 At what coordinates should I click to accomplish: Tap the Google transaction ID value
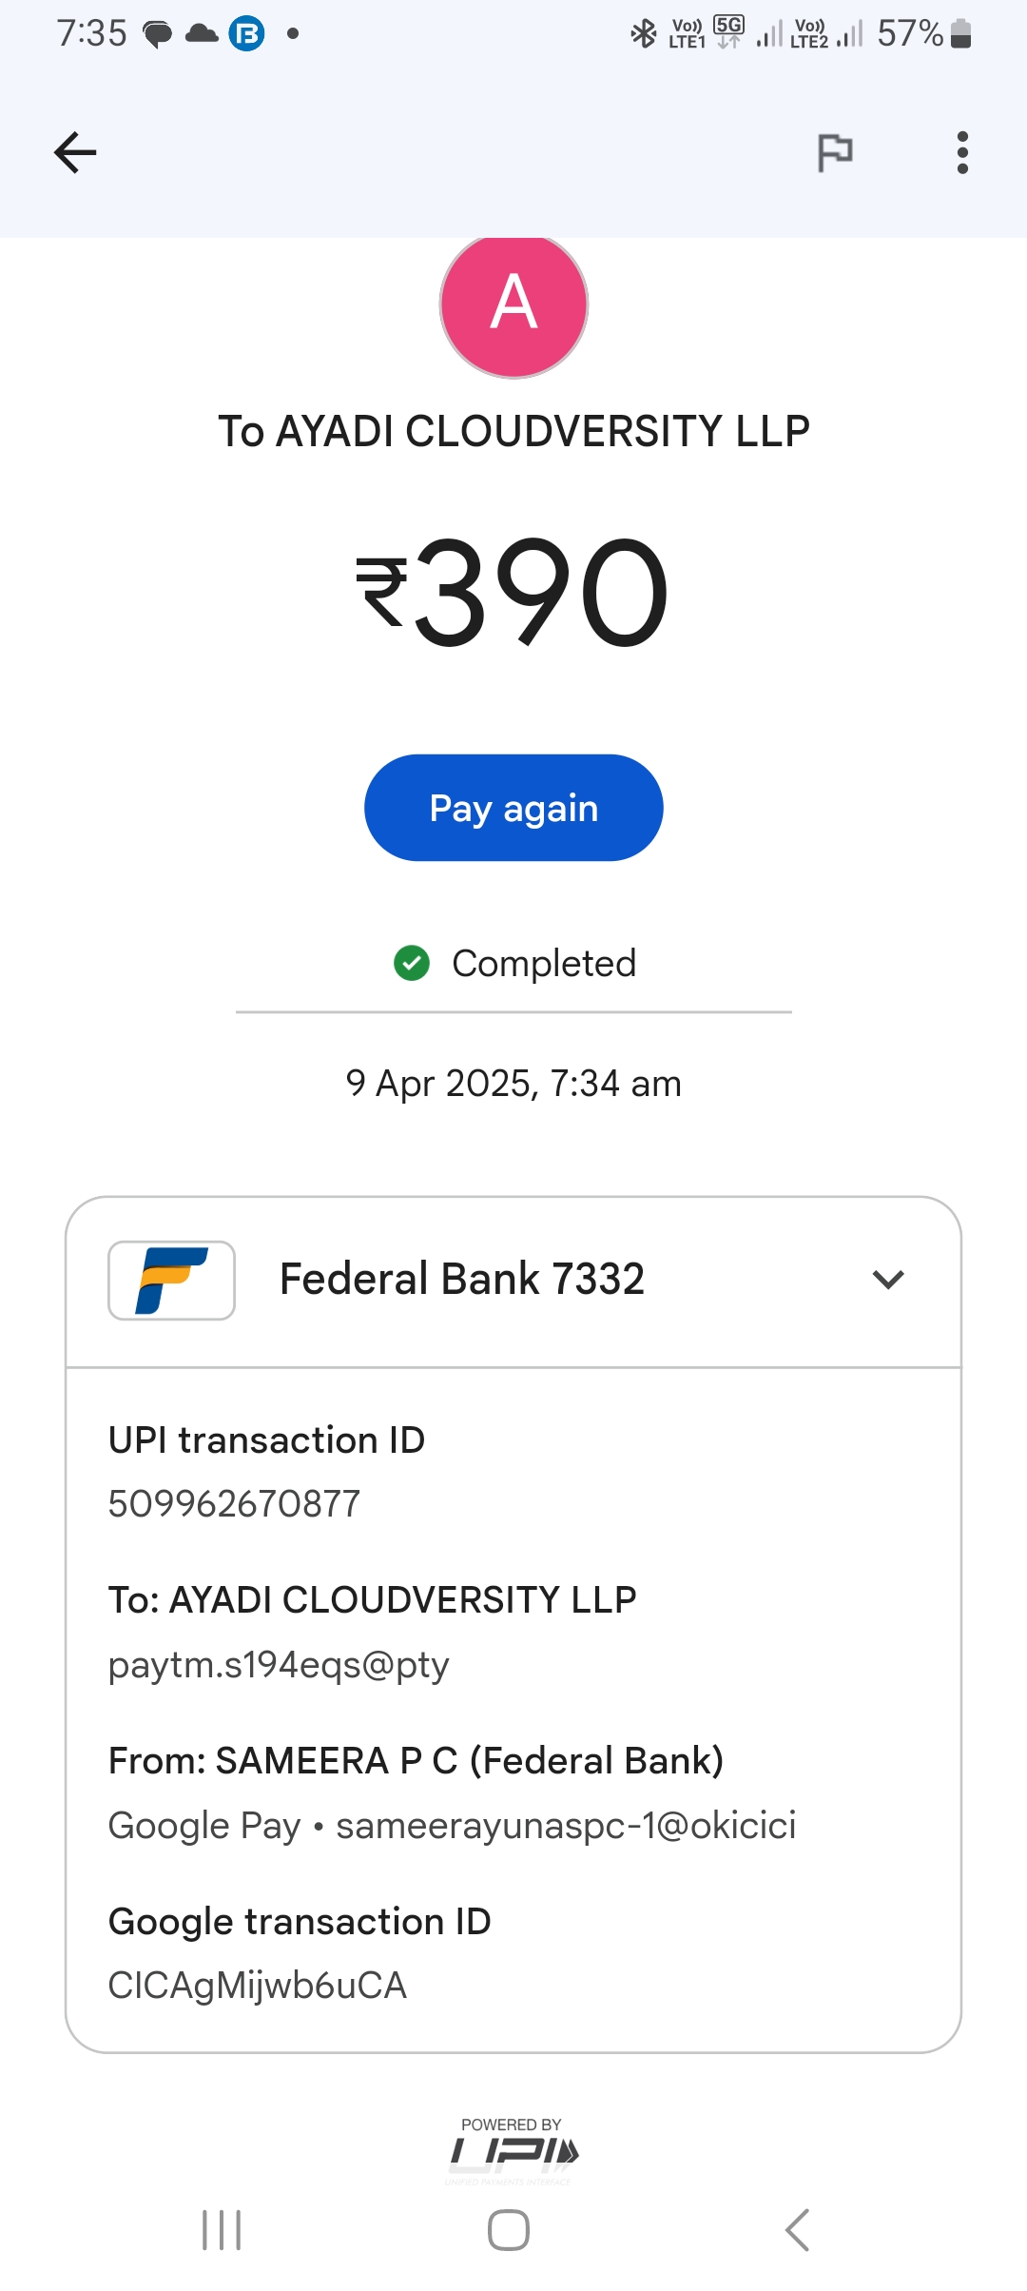click(258, 1986)
